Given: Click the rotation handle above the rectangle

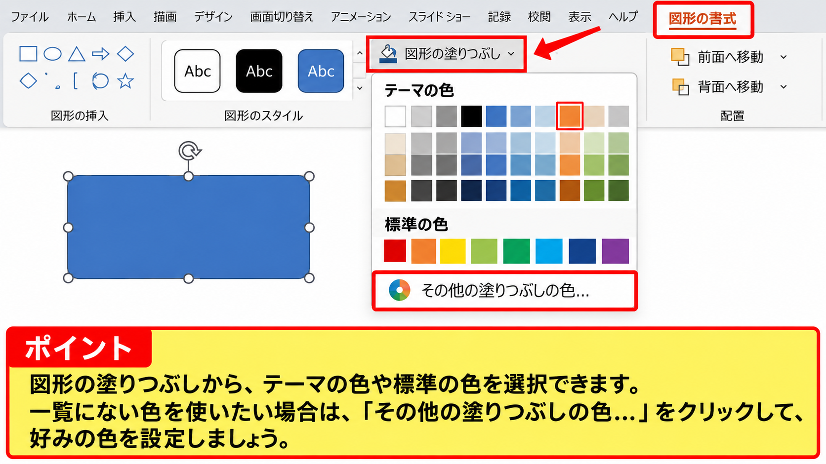Looking at the screenshot, I should 189,151.
